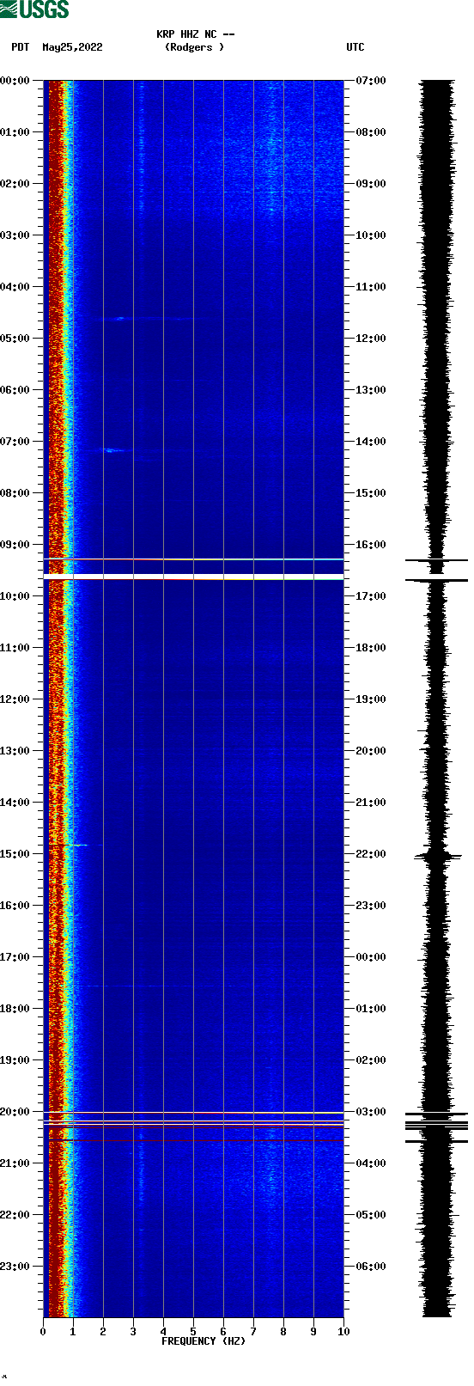The width and height of the screenshot is (474, 1386).
Task: Click the 09:00 PDT time label
Action: click(x=15, y=545)
